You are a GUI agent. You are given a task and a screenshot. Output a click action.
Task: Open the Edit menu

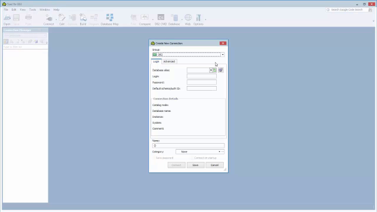coord(14,9)
